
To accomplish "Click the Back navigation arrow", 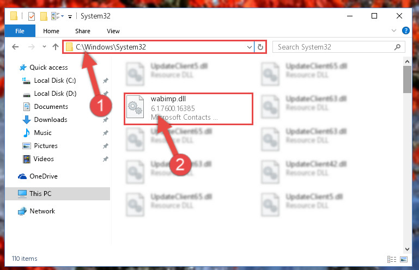I will coord(15,47).
